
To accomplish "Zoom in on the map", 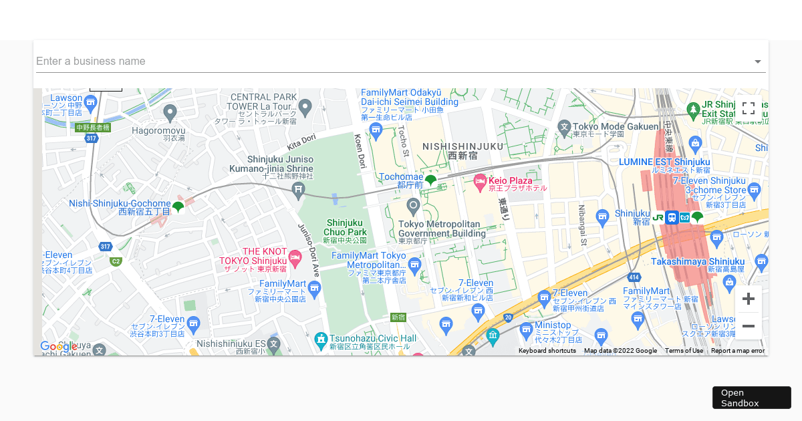I will tap(749, 299).
